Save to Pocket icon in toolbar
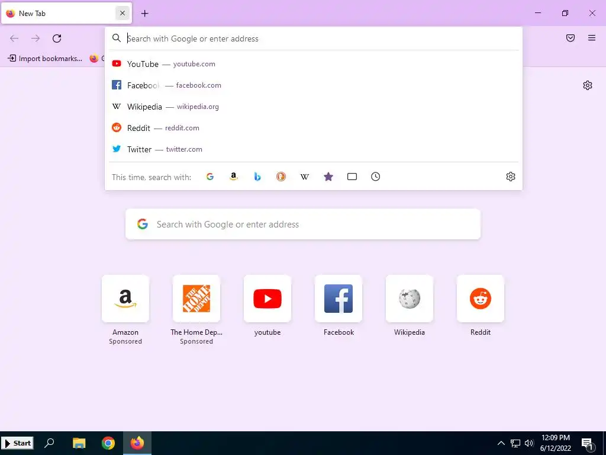Screen dimensions: 606x455 point(570,38)
